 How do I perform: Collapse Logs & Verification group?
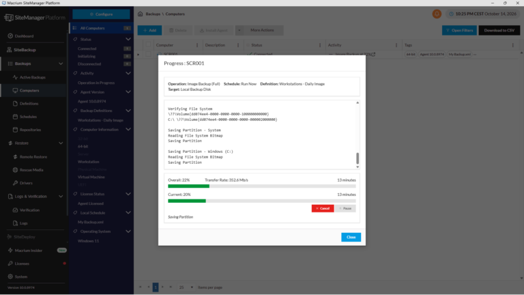61,197
